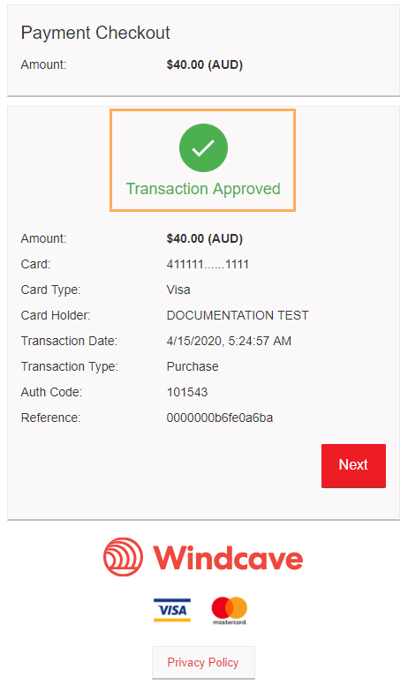Click the red Next button
The height and width of the screenshot is (685, 408).
(353, 466)
